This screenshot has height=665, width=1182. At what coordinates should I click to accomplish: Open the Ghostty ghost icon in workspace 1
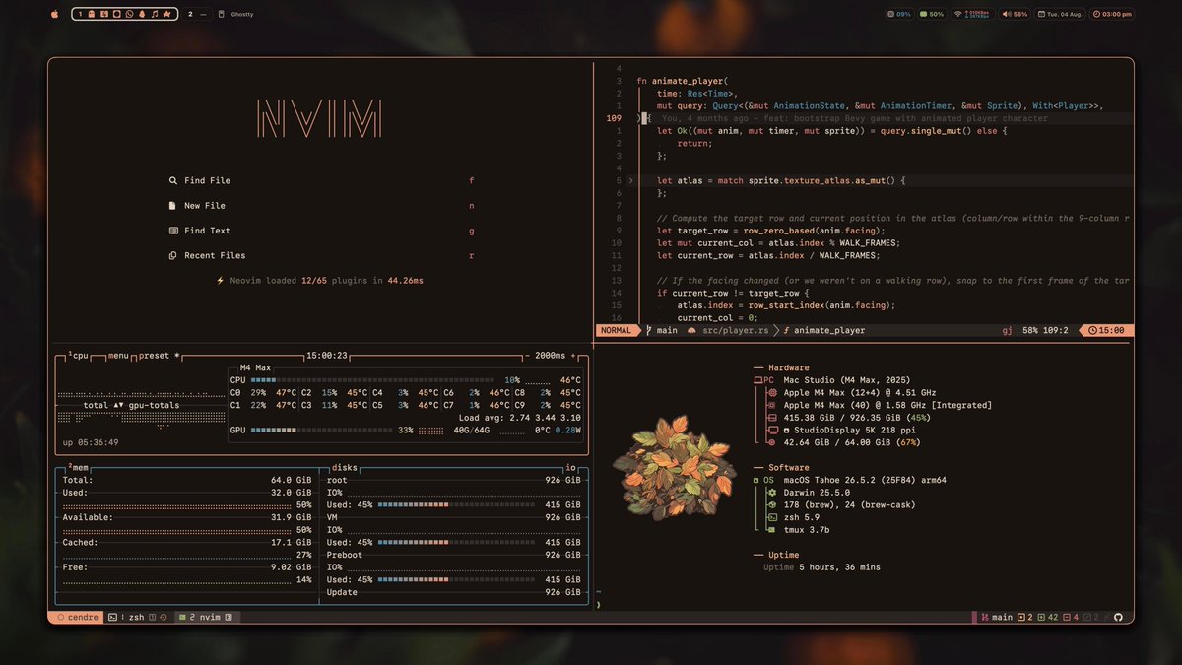[92, 14]
